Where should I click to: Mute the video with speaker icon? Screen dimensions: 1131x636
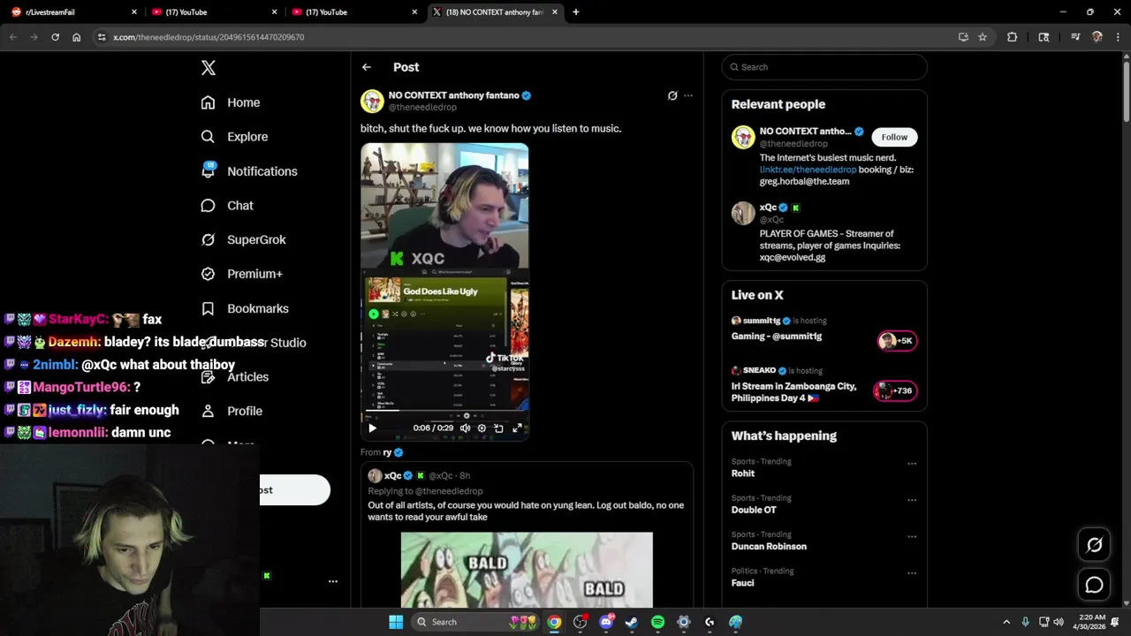click(x=465, y=428)
